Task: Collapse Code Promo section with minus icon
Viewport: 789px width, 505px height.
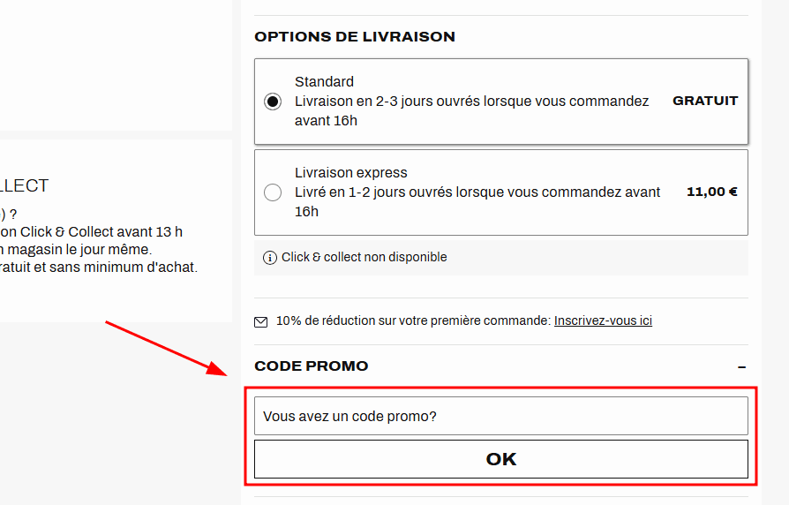Action: pos(741,366)
